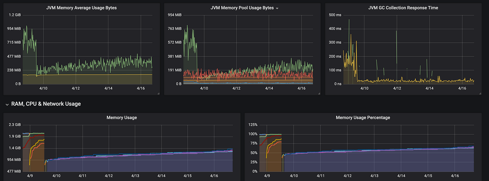Click the Memory Usage Percentage panel title
The image size is (489, 181).
click(363, 118)
